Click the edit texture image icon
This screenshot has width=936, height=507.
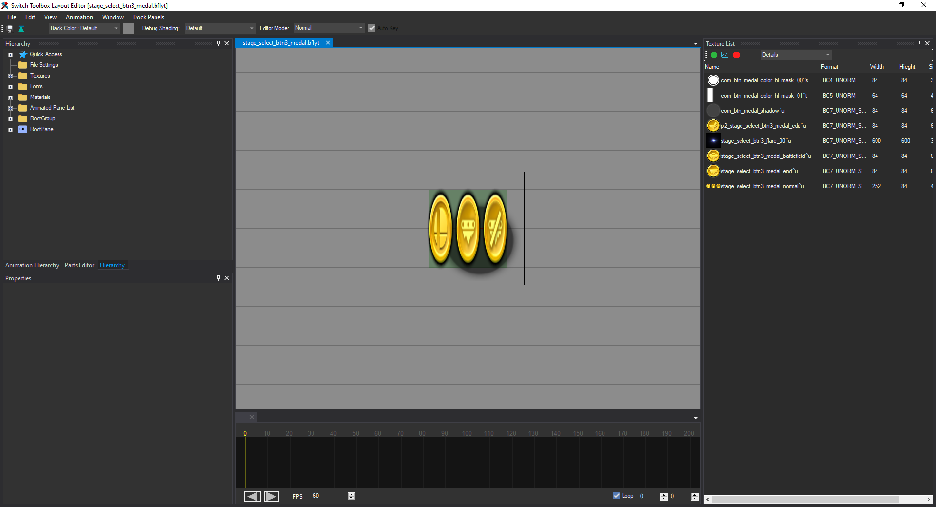click(x=725, y=55)
